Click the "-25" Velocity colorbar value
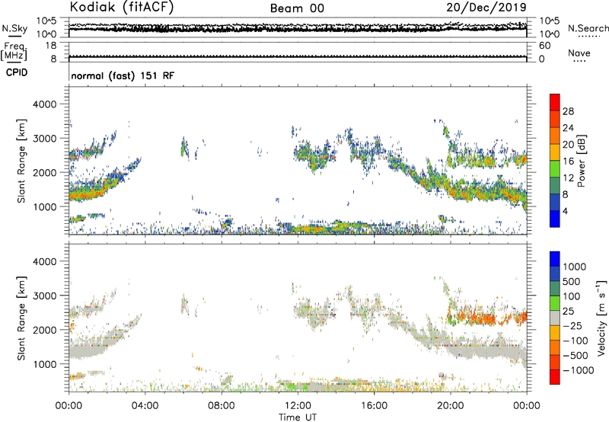The width and height of the screenshot is (609, 422). (574, 326)
